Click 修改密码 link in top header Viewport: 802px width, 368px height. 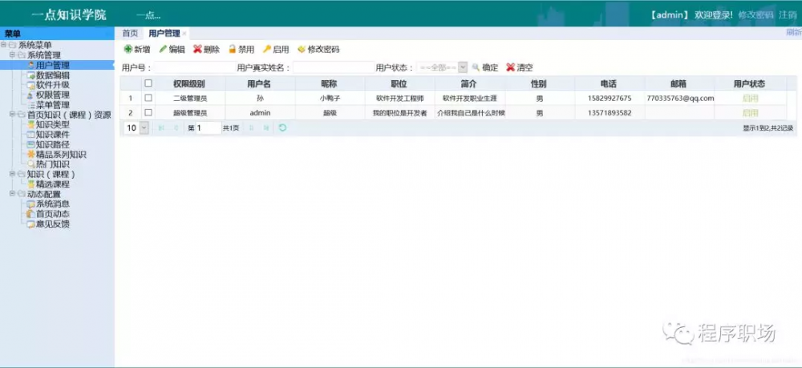(x=755, y=14)
